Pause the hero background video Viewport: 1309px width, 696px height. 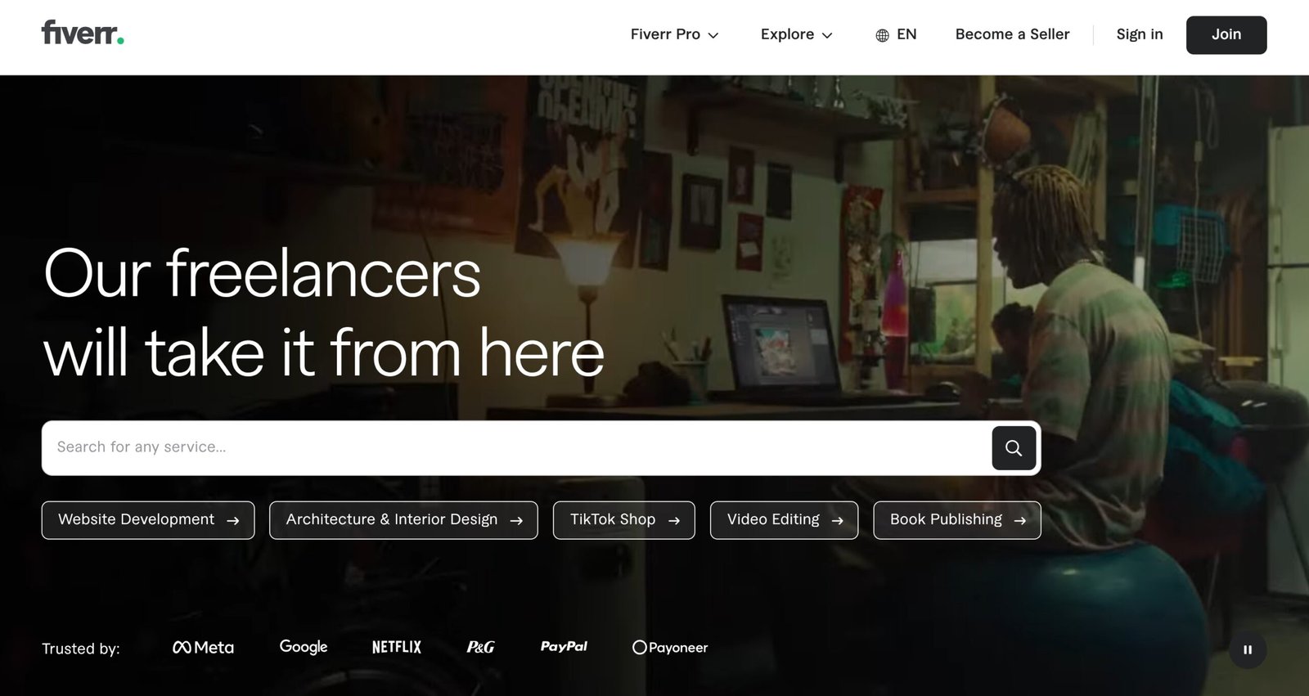click(x=1248, y=649)
